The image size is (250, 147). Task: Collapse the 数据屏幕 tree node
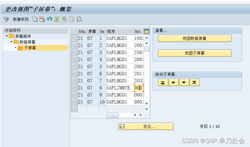[x=11, y=42]
